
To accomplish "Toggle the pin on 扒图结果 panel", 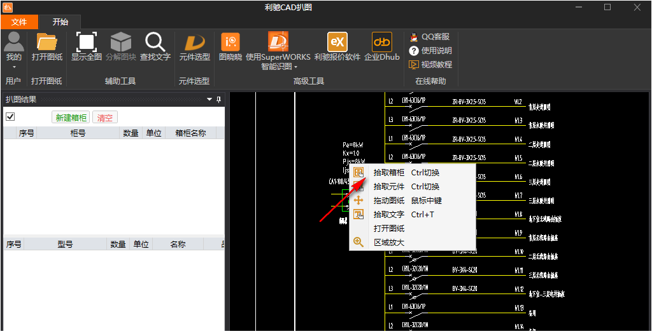I will 218,100.
